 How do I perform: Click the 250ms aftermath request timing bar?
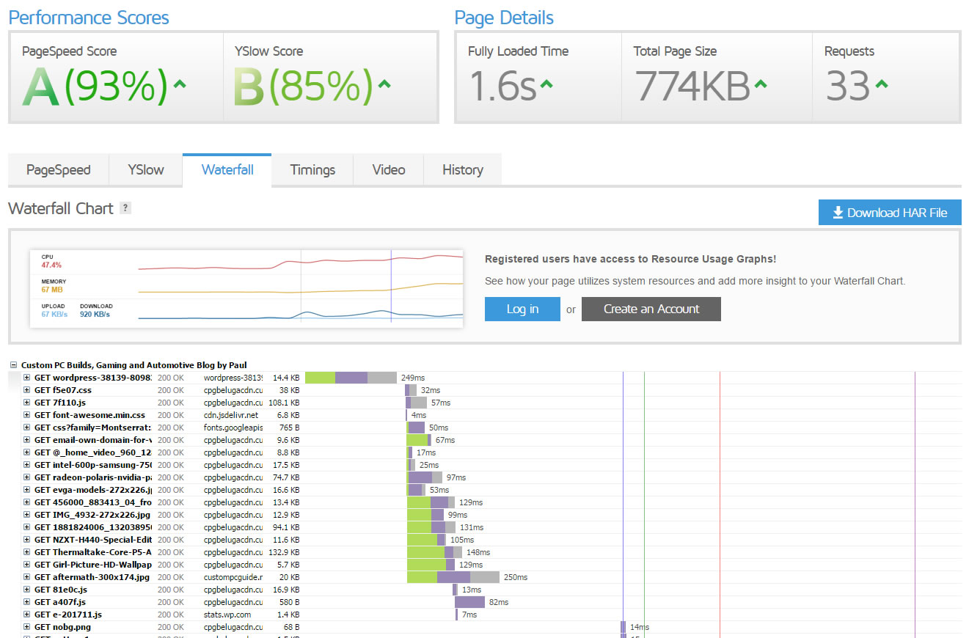click(453, 577)
